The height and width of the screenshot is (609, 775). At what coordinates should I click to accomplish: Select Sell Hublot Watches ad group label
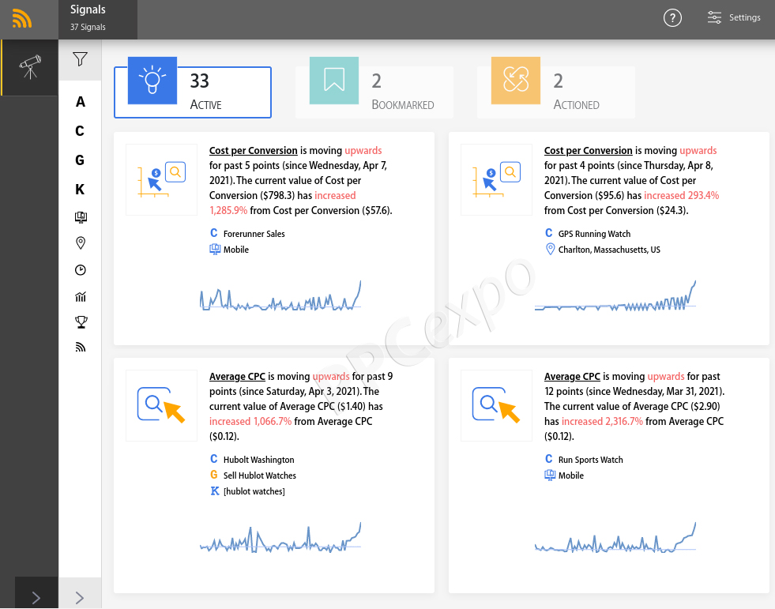pos(259,476)
